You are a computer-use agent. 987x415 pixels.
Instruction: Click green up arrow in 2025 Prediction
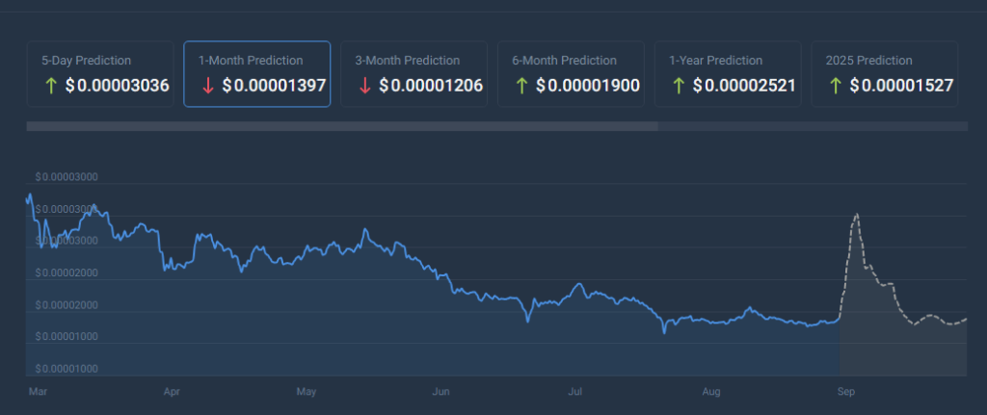[836, 86]
